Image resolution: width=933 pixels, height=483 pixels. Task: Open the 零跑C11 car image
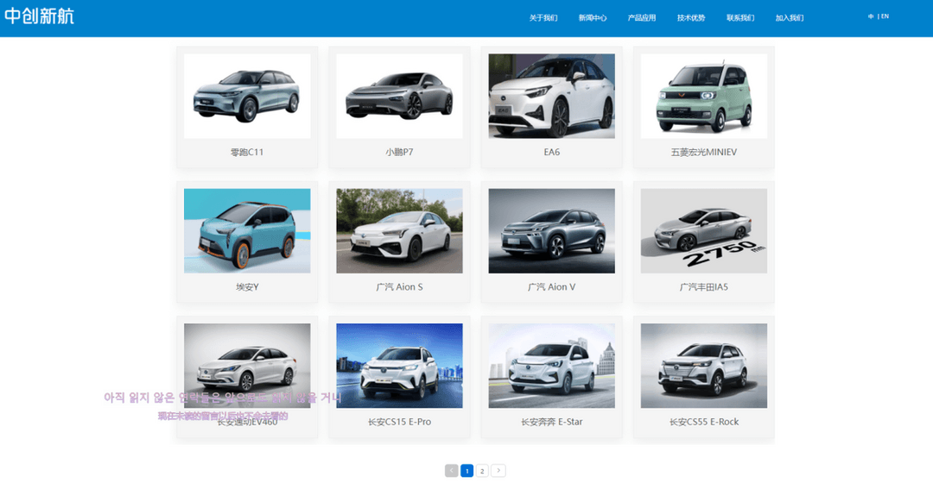point(247,97)
